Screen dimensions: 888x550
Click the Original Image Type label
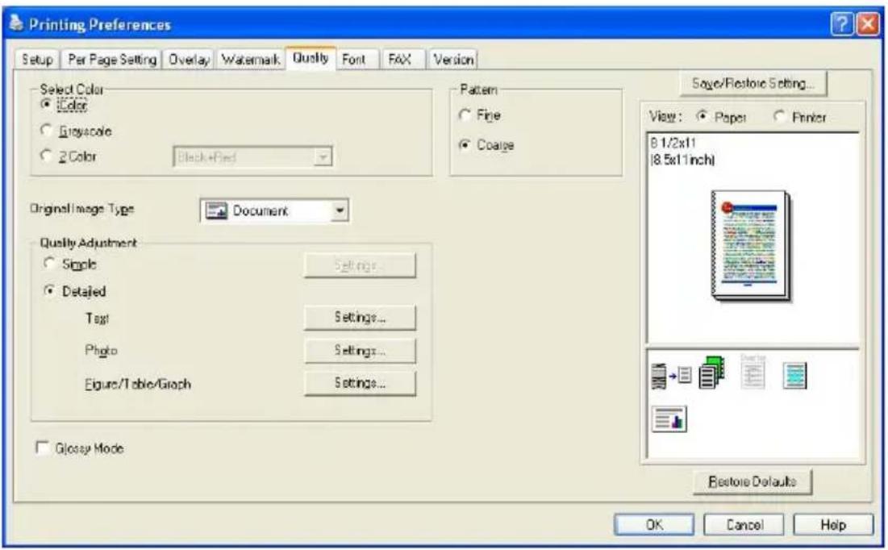click(82, 208)
